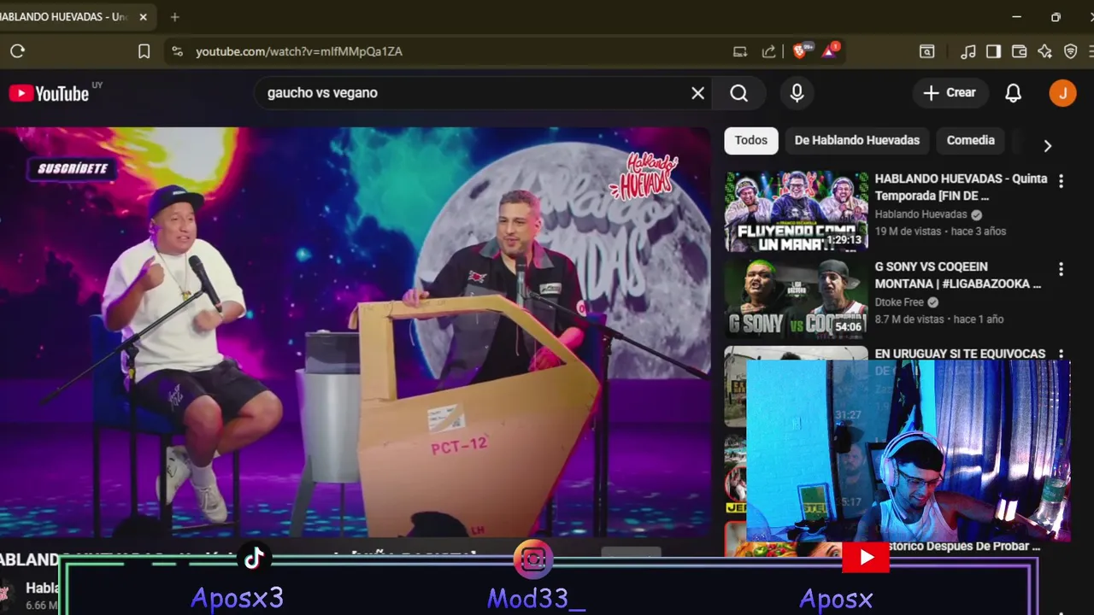Go to YouTube home via logo
Viewport: 1094px width, 615px height.
[x=50, y=93]
